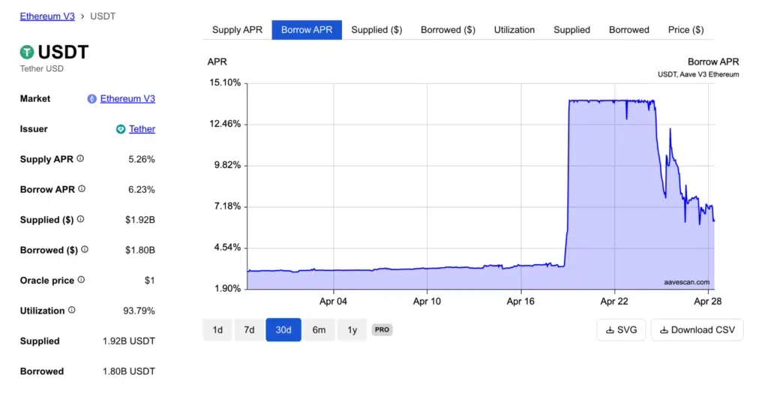Set chart range to 1d
768x397 pixels.
pos(217,330)
